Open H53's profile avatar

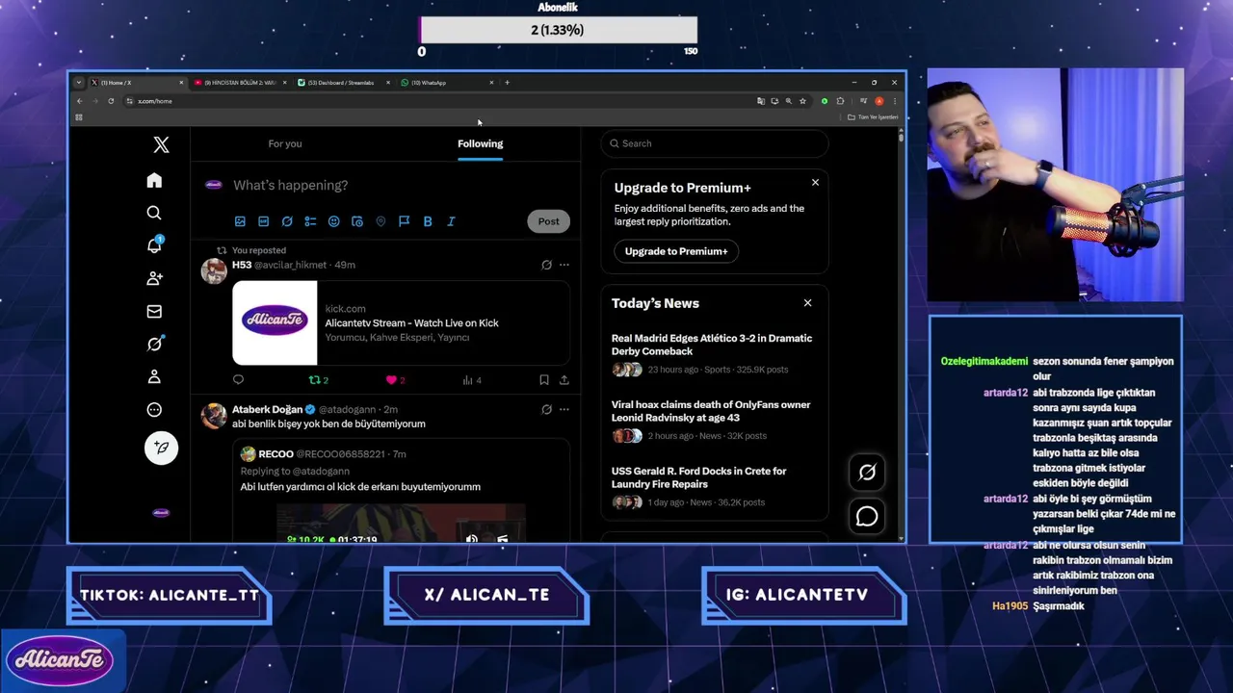(214, 271)
